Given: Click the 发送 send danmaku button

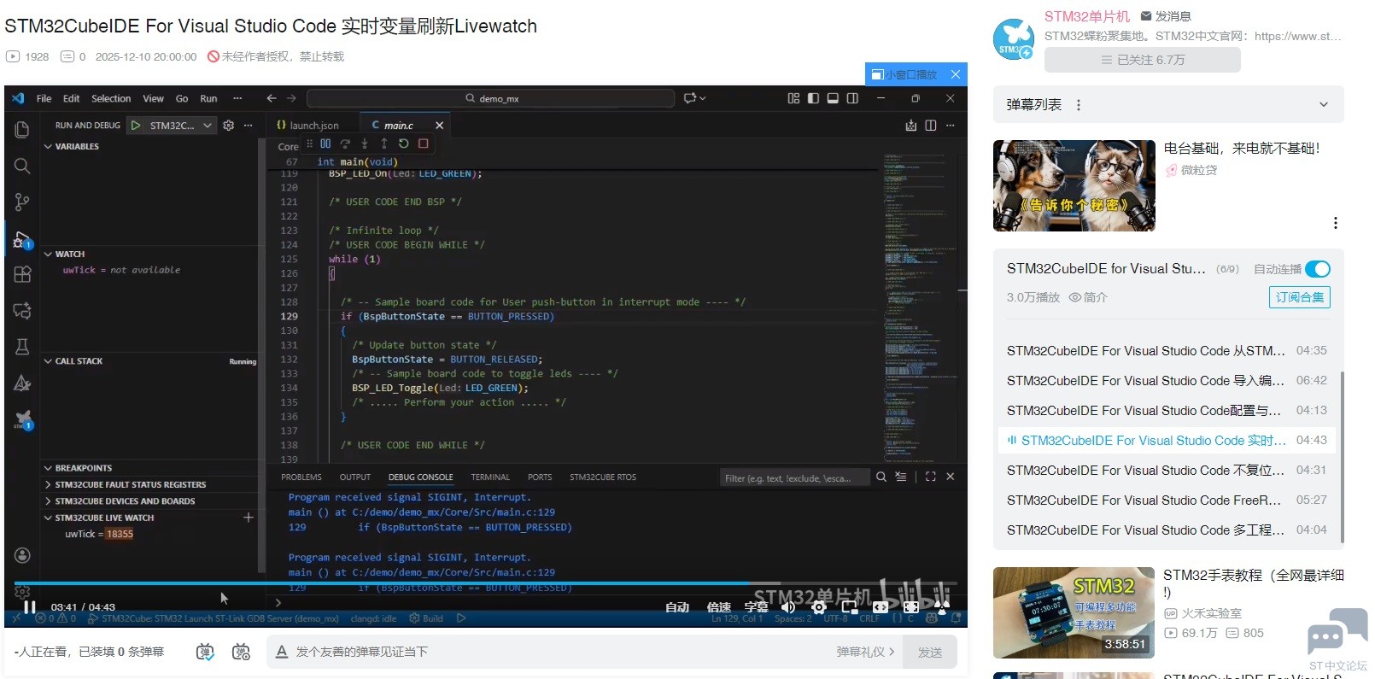Looking at the screenshot, I should [x=930, y=653].
